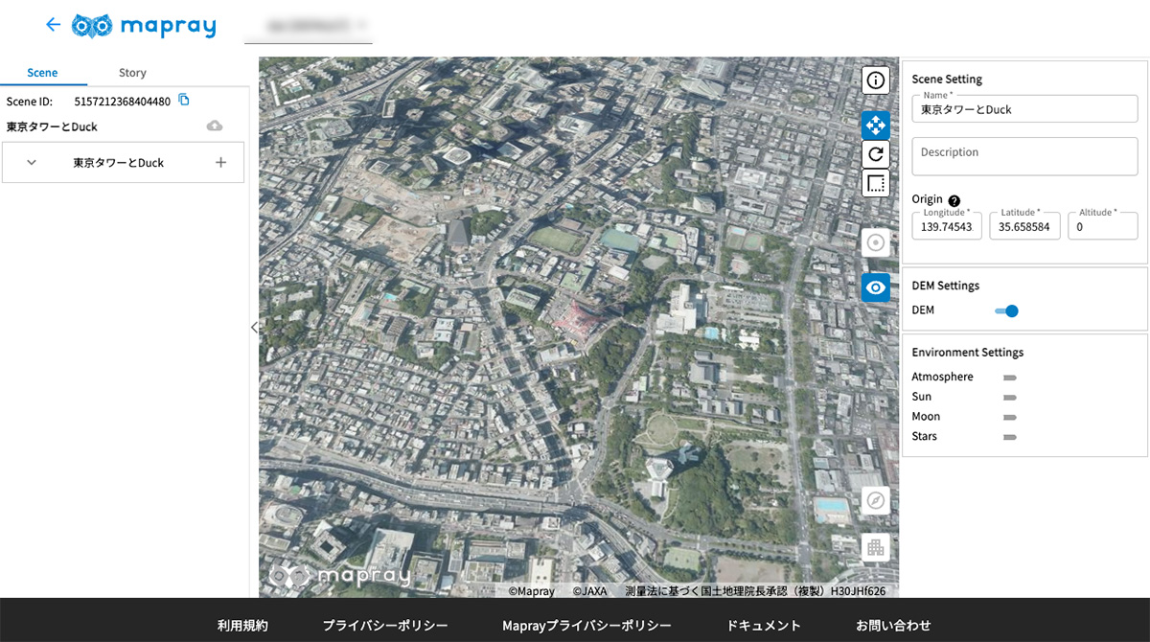Click the compass icon on map
This screenshot has width=1150, height=642.
875,500
